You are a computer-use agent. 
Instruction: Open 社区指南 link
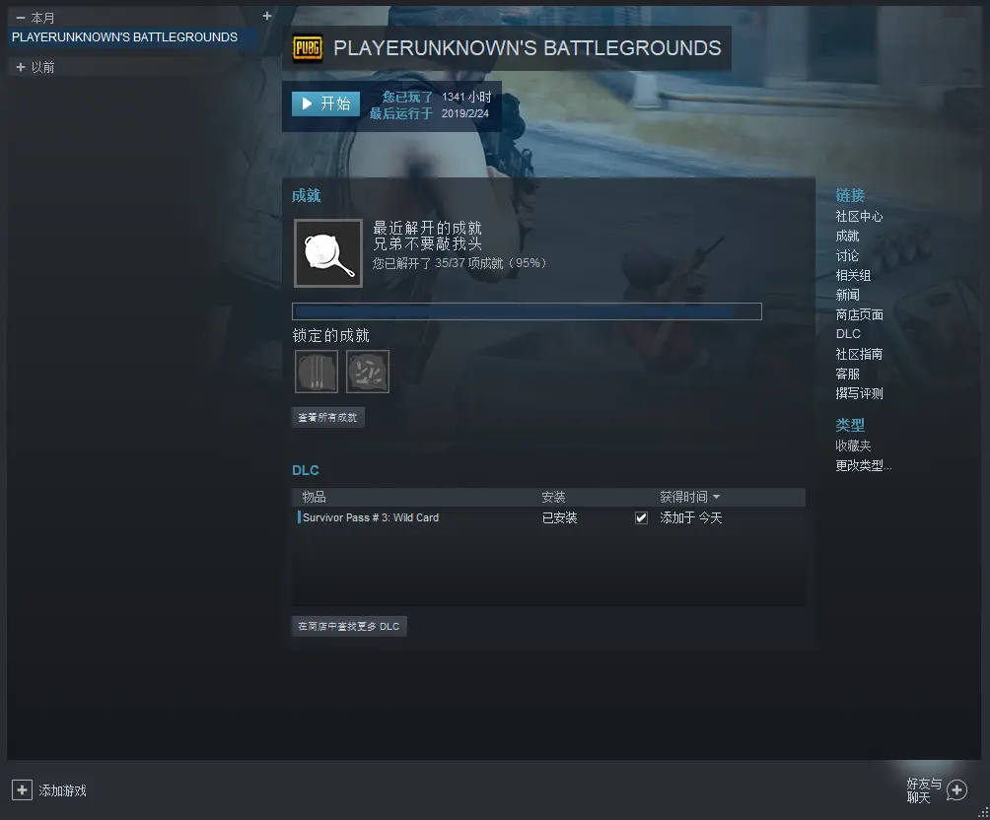click(859, 354)
